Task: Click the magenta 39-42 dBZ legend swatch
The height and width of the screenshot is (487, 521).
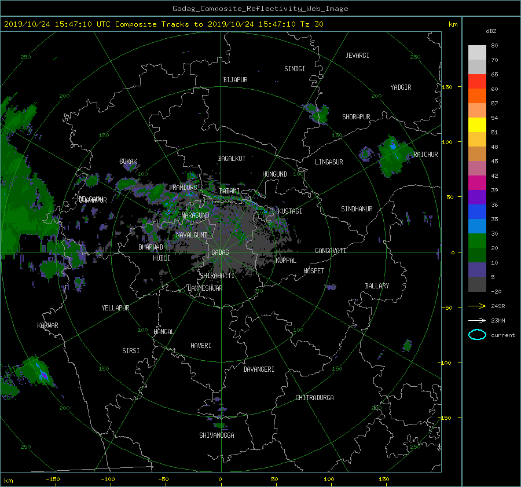Action: point(477,183)
